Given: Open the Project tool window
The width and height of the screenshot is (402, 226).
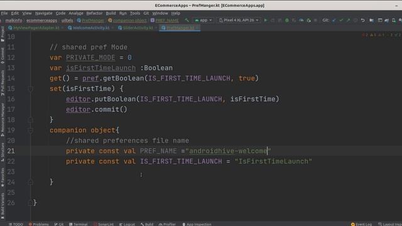Looking at the screenshot, I should click(3, 33).
